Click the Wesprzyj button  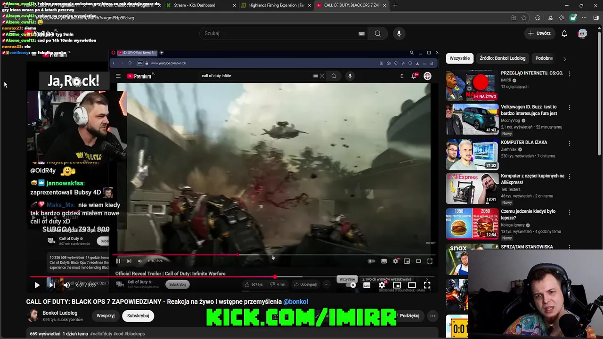(x=106, y=316)
